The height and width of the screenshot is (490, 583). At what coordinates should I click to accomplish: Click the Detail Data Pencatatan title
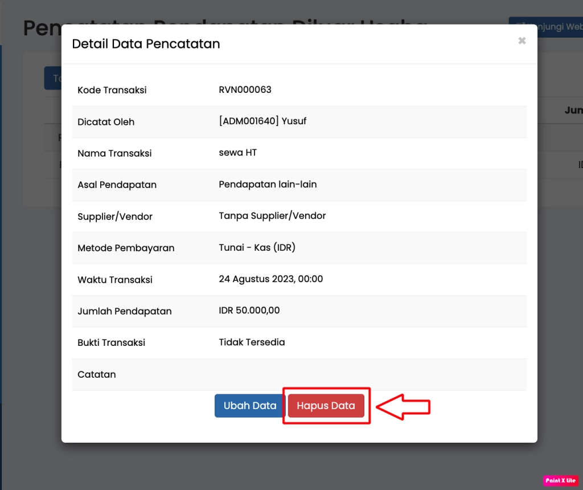pos(146,44)
